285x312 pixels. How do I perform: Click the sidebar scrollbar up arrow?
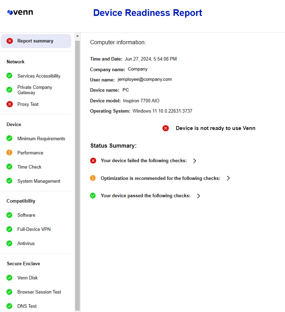[x=78, y=36]
